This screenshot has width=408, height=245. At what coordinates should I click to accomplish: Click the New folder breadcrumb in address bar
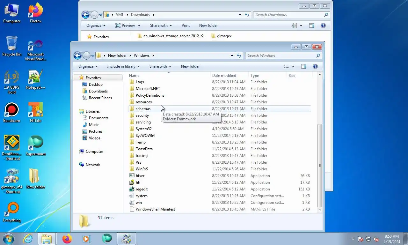117,56
